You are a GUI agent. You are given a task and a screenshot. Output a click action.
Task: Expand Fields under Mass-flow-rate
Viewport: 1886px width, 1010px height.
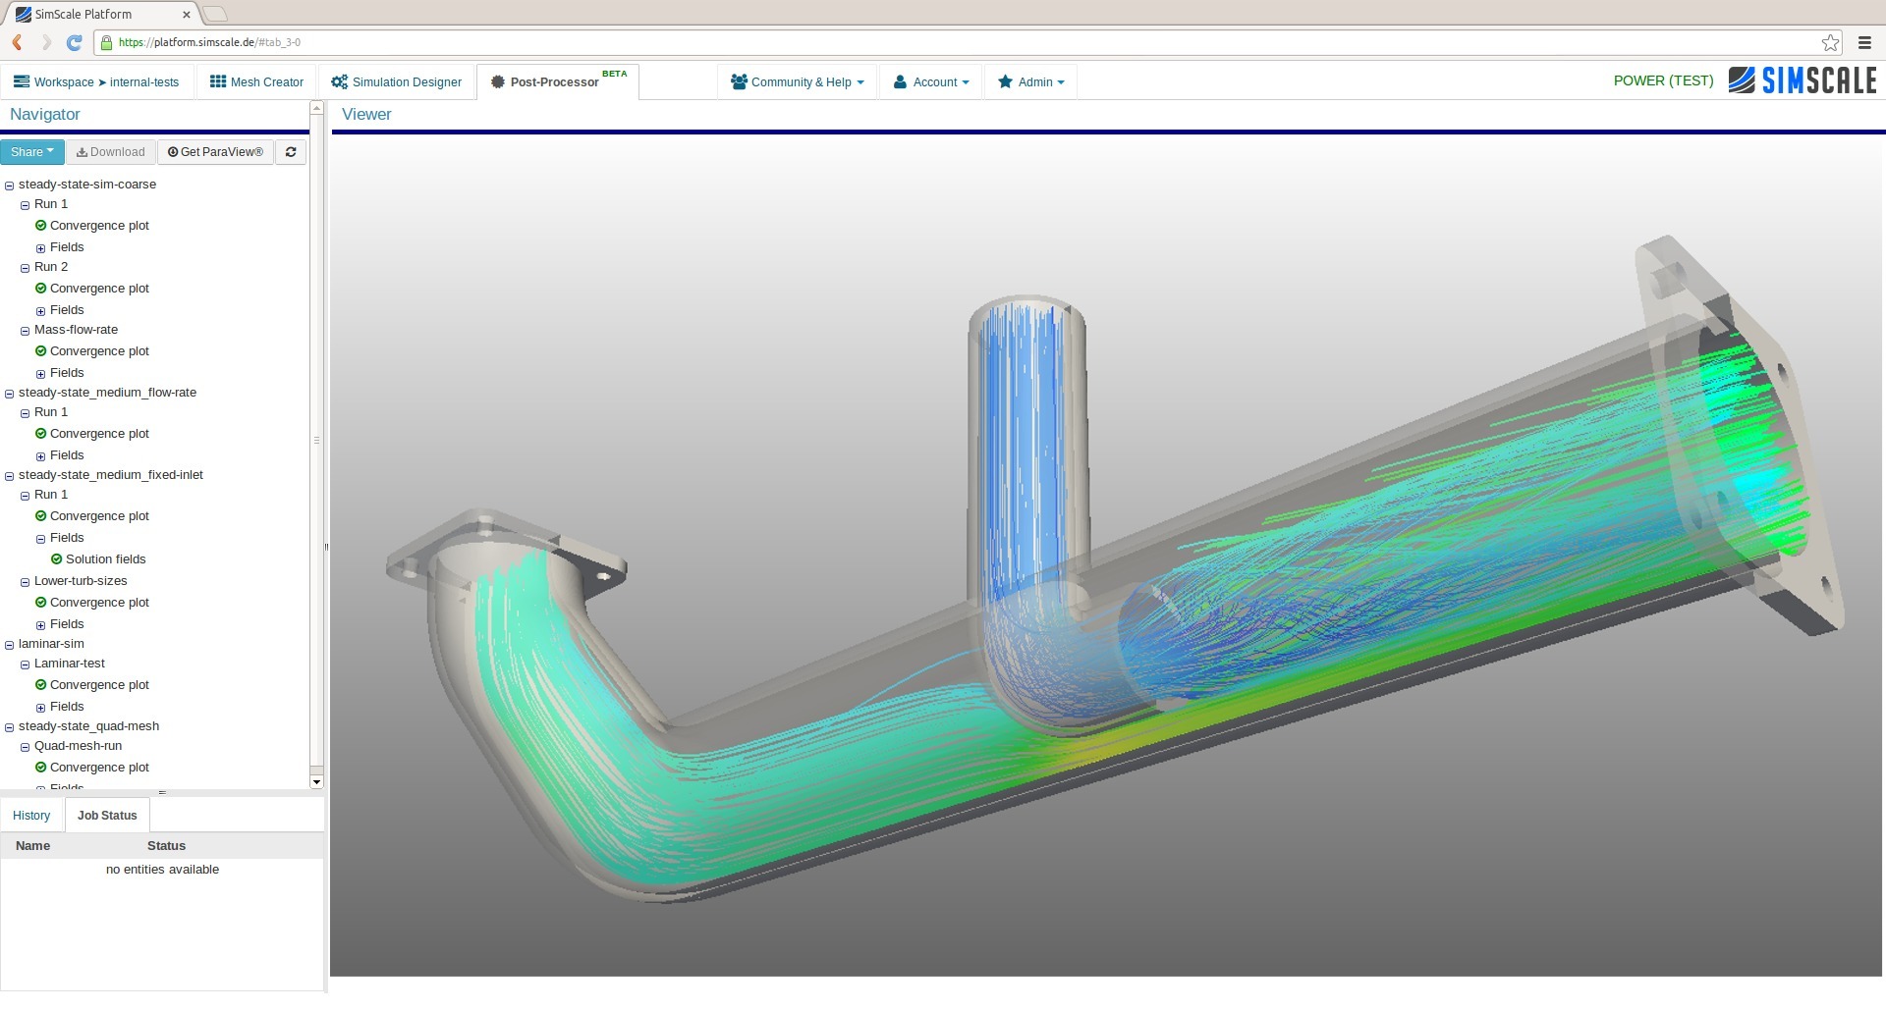tap(40, 372)
